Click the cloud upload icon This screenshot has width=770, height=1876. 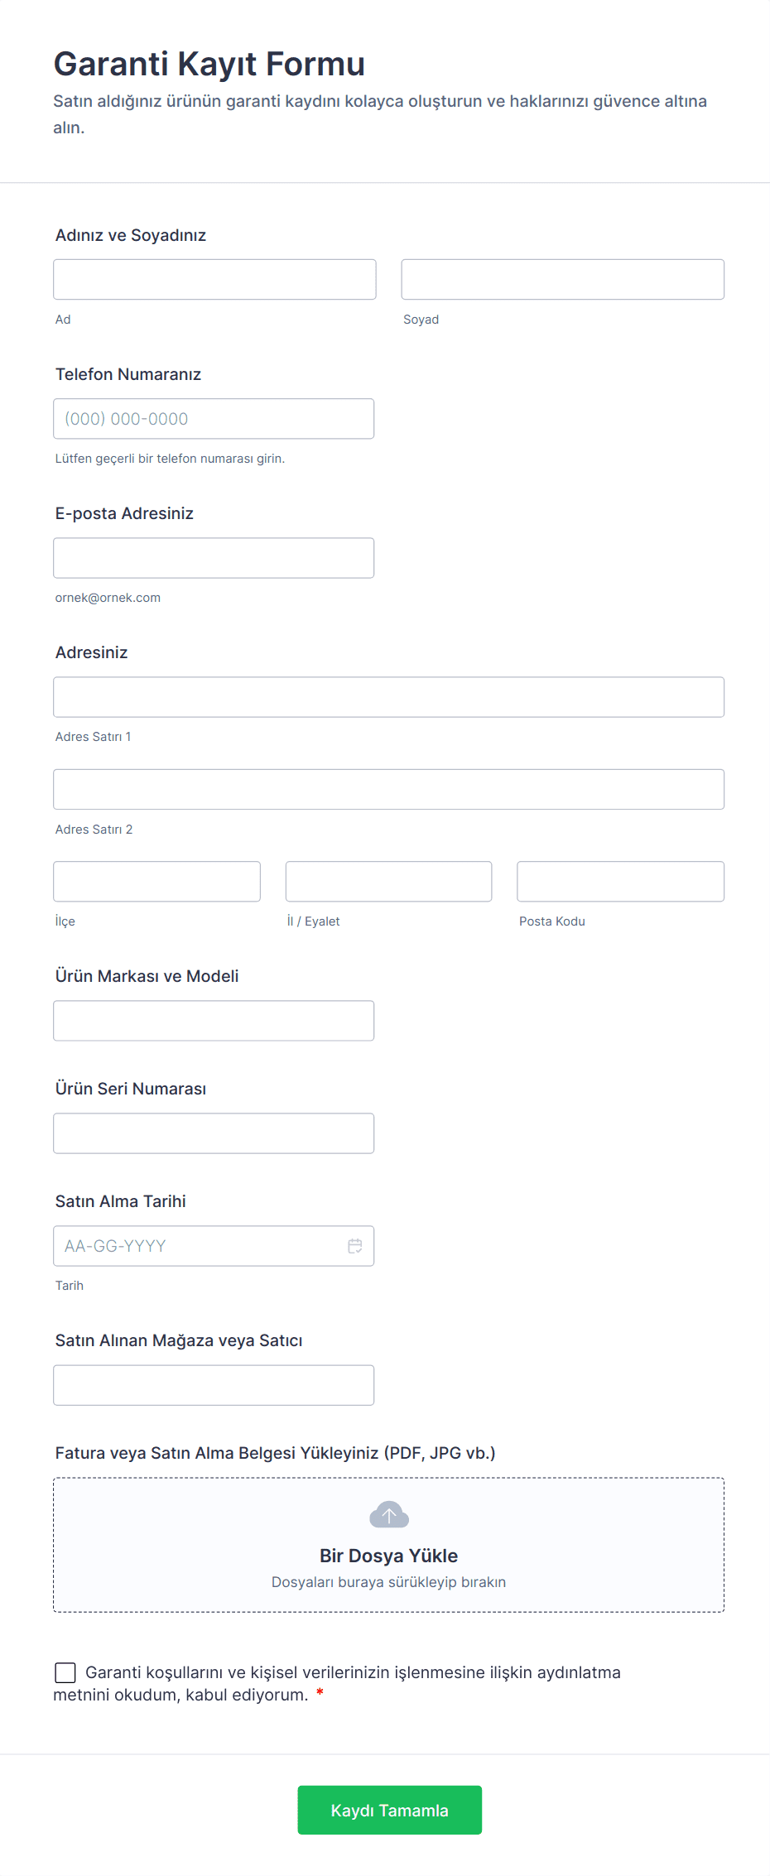click(x=389, y=1515)
